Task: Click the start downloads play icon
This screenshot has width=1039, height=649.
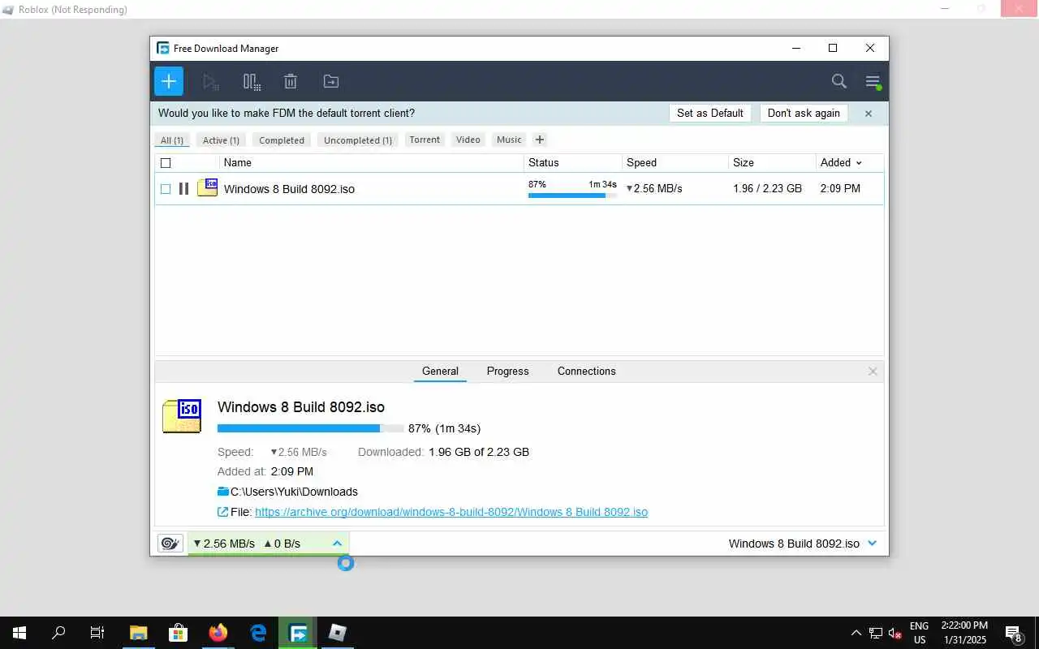Action: coord(211,81)
